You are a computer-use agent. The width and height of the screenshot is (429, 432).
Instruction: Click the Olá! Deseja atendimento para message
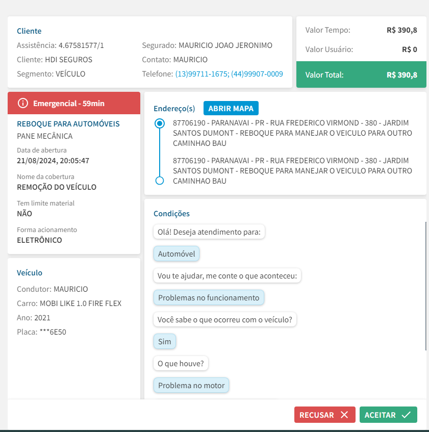click(209, 232)
